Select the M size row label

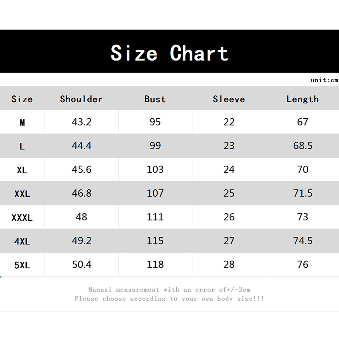(22, 122)
